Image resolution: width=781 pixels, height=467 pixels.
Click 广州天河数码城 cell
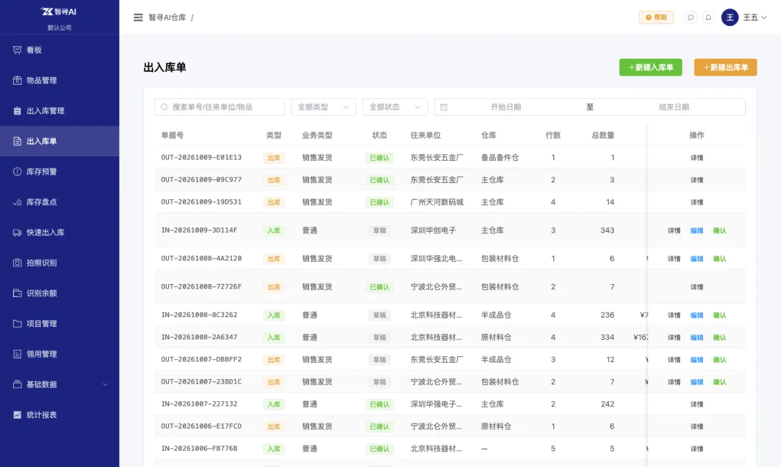[x=437, y=202]
